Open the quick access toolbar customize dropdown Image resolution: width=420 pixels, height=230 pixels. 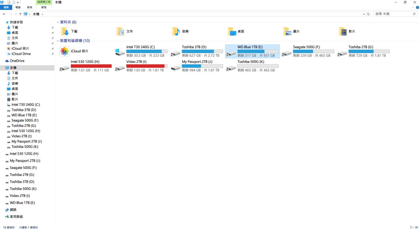[x=18, y=2]
